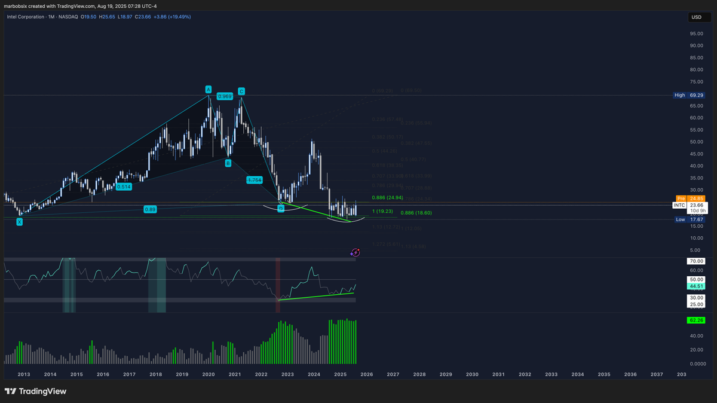
Task: Click the 10d 9h countdown label
Action: click(698, 211)
